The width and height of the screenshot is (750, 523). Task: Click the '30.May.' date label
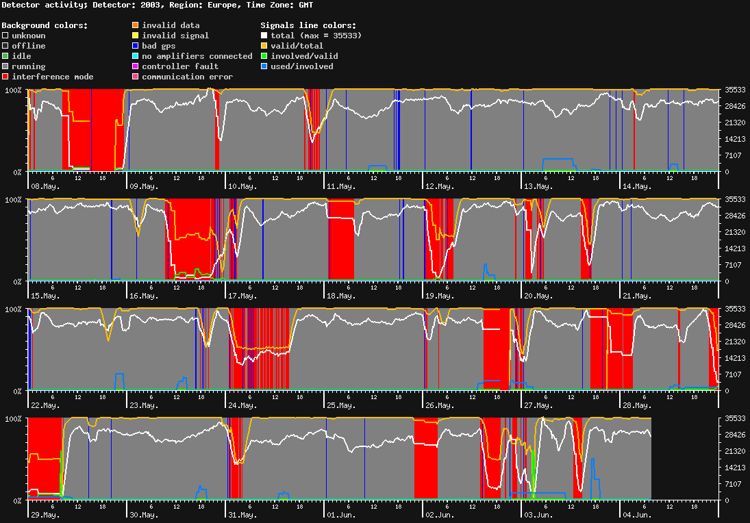click(x=144, y=515)
